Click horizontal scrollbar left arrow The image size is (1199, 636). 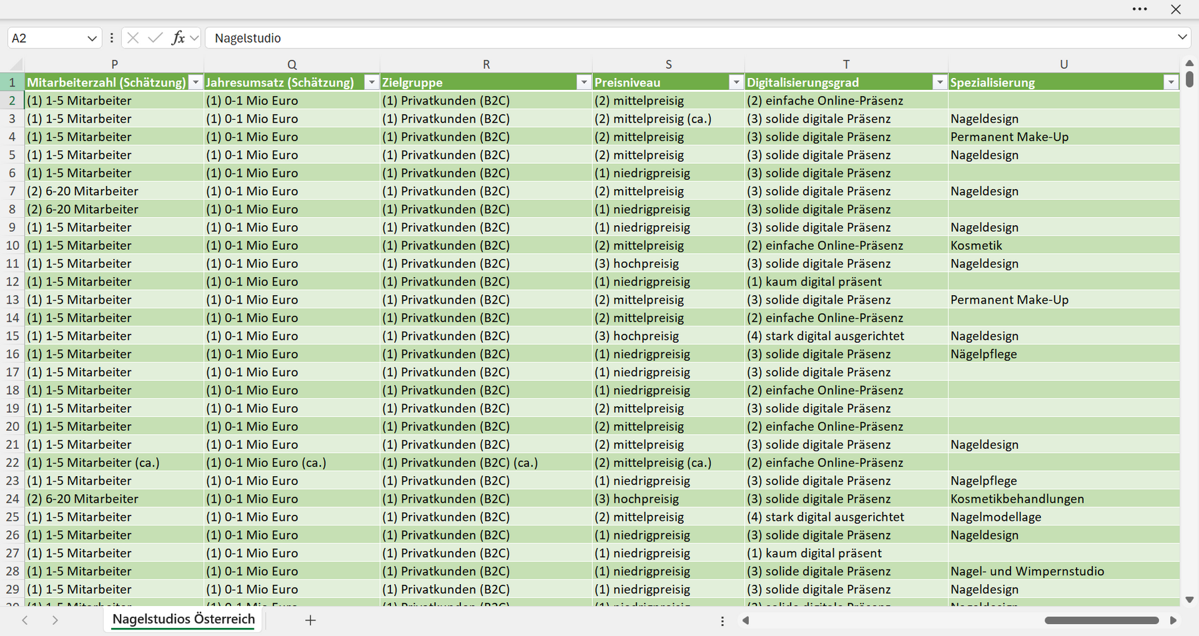pos(746,621)
